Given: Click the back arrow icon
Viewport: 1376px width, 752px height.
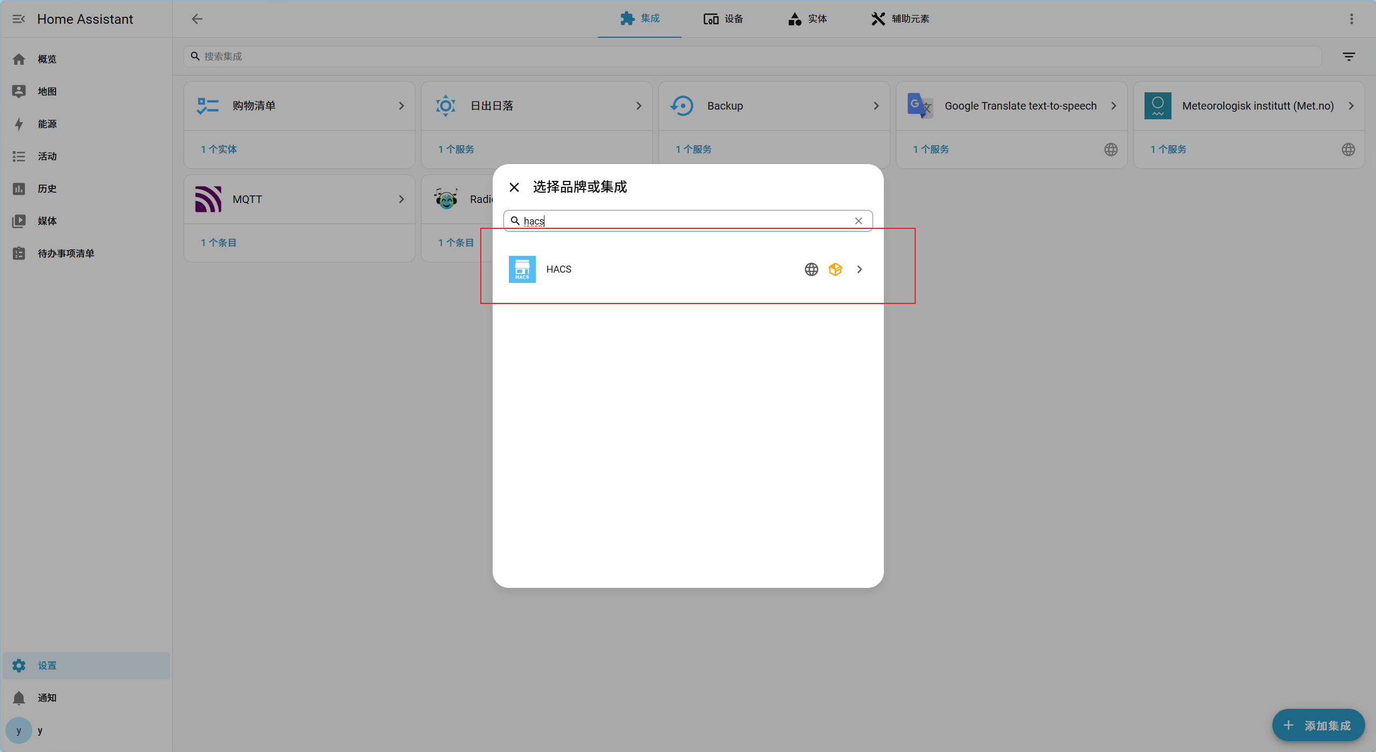Looking at the screenshot, I should tap(197, 19).
